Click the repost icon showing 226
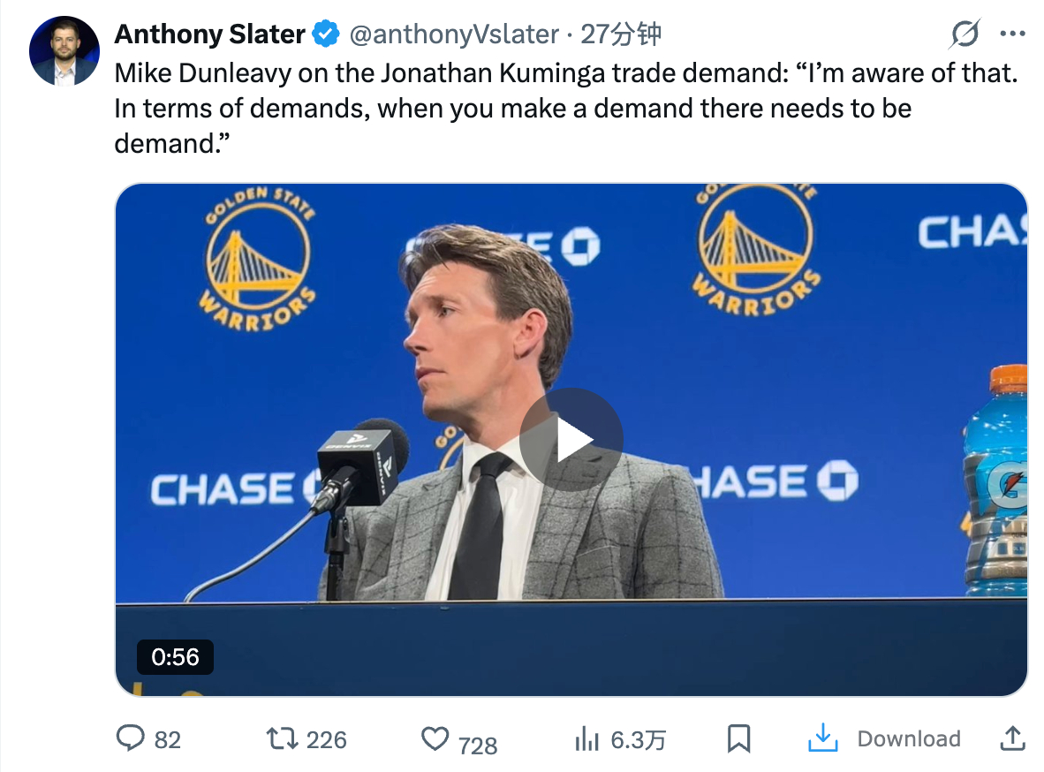 coord(283,738)
